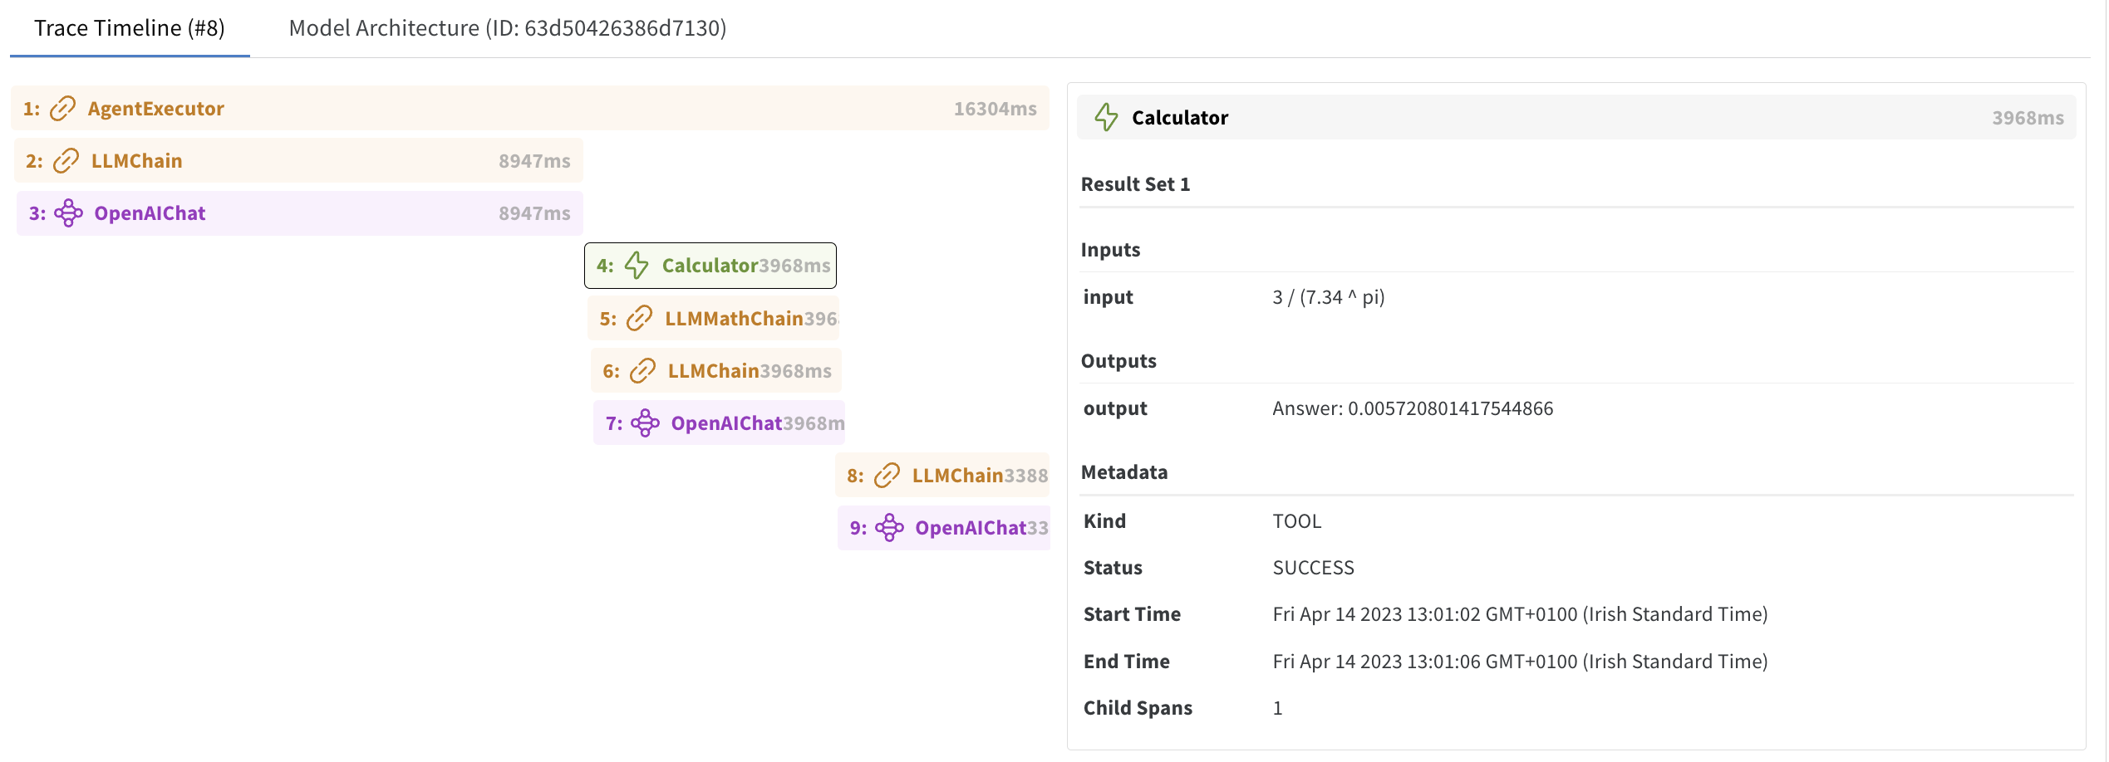Click the chain icon on span 6 LLMChain

tap(642, 371)
